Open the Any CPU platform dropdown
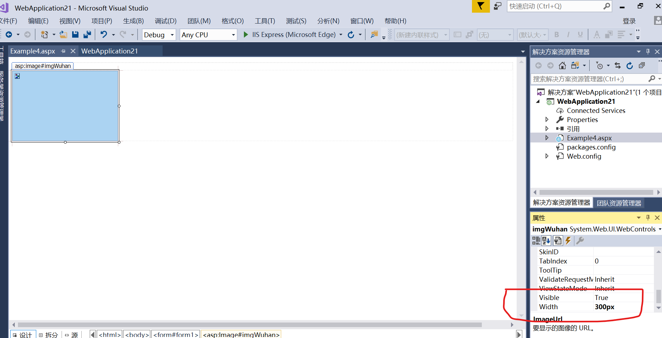This screenshot has height=338, width=662. (233, 34)
